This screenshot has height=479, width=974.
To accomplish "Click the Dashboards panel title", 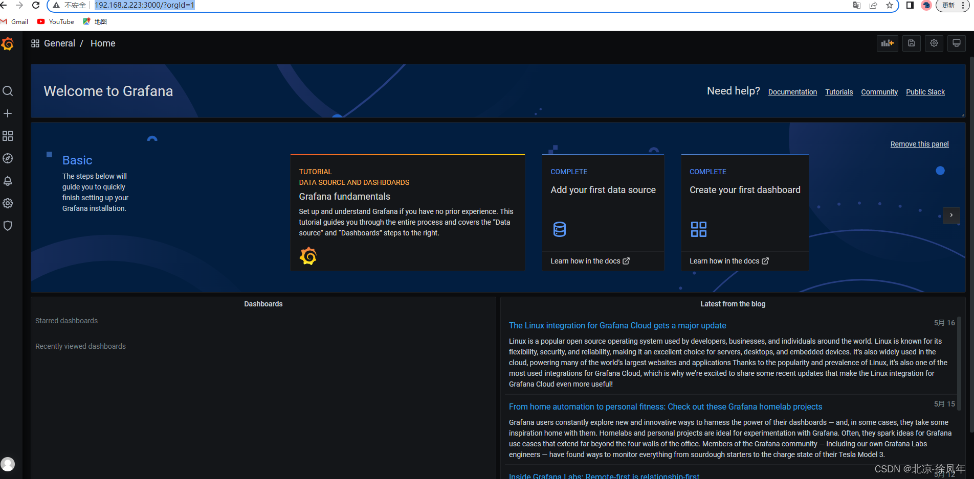I will click(263, 304).
